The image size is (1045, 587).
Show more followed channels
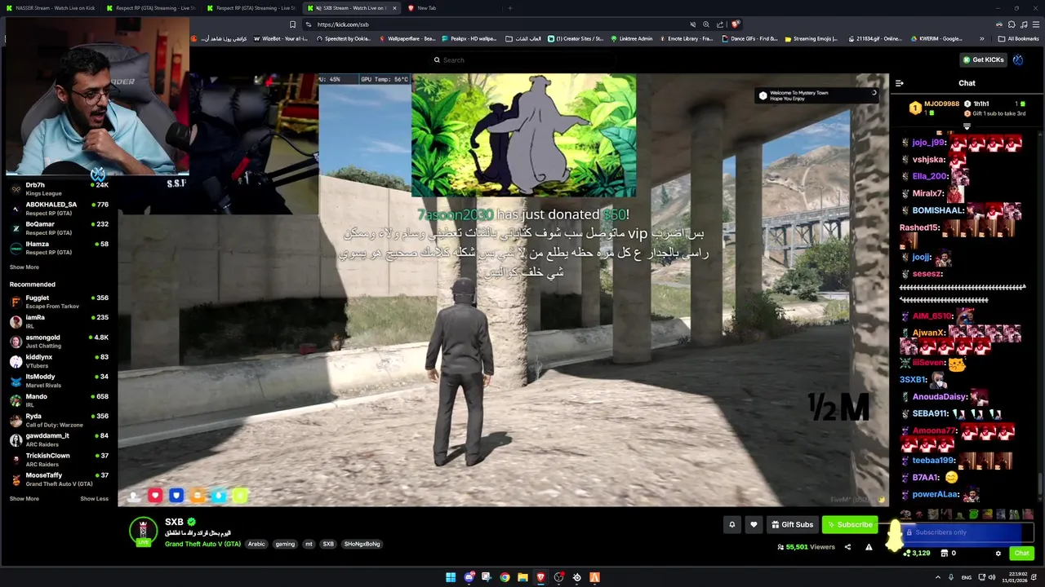coord(24,267)
